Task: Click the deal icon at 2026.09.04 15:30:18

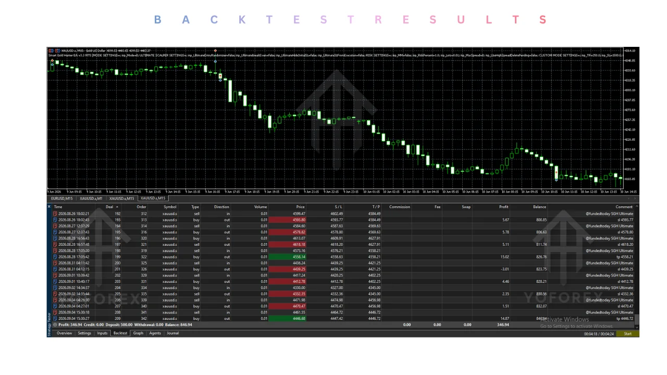Action: click(x=55, y=312)
